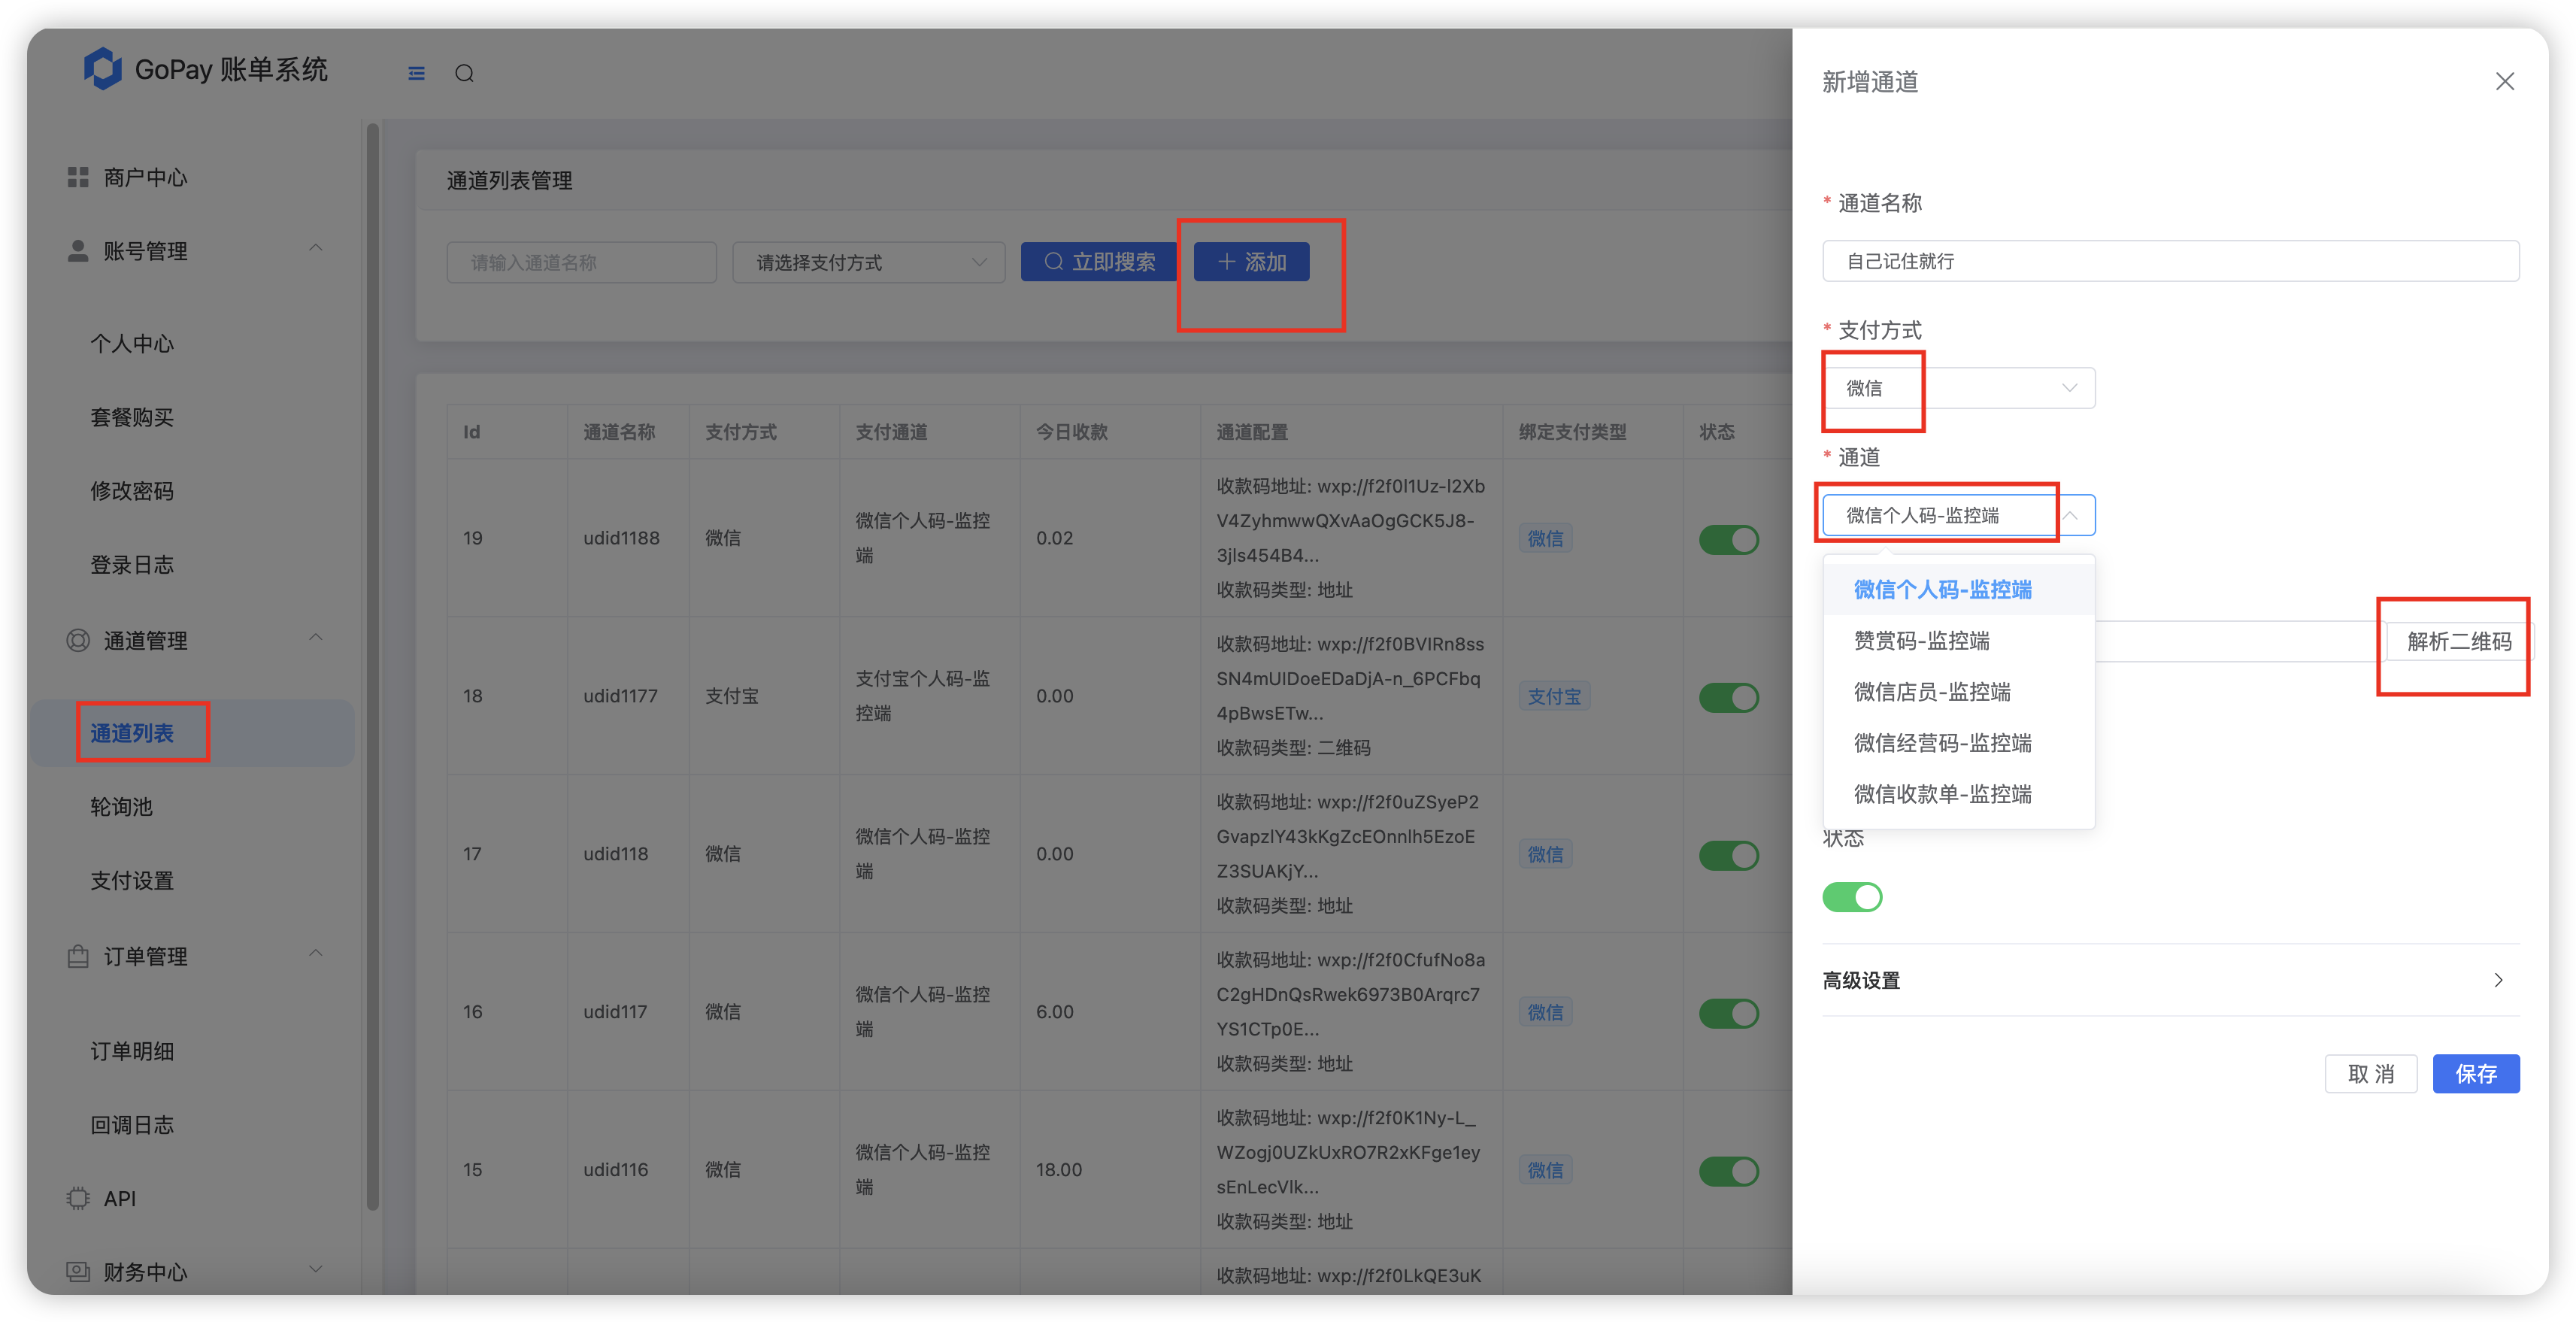2576x1322 pixels.
Task: Toggle the 状态 switch in the drawer
Action: (1852, 897)
